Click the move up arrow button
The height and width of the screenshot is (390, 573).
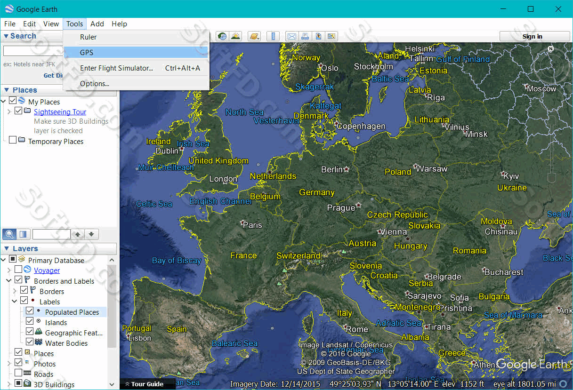tap(78, 234)
